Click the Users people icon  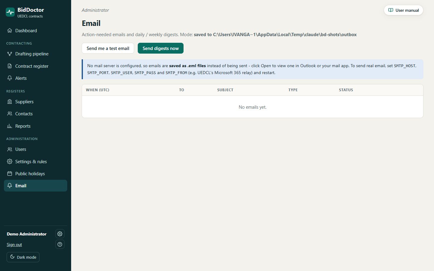tap(10, 149)
